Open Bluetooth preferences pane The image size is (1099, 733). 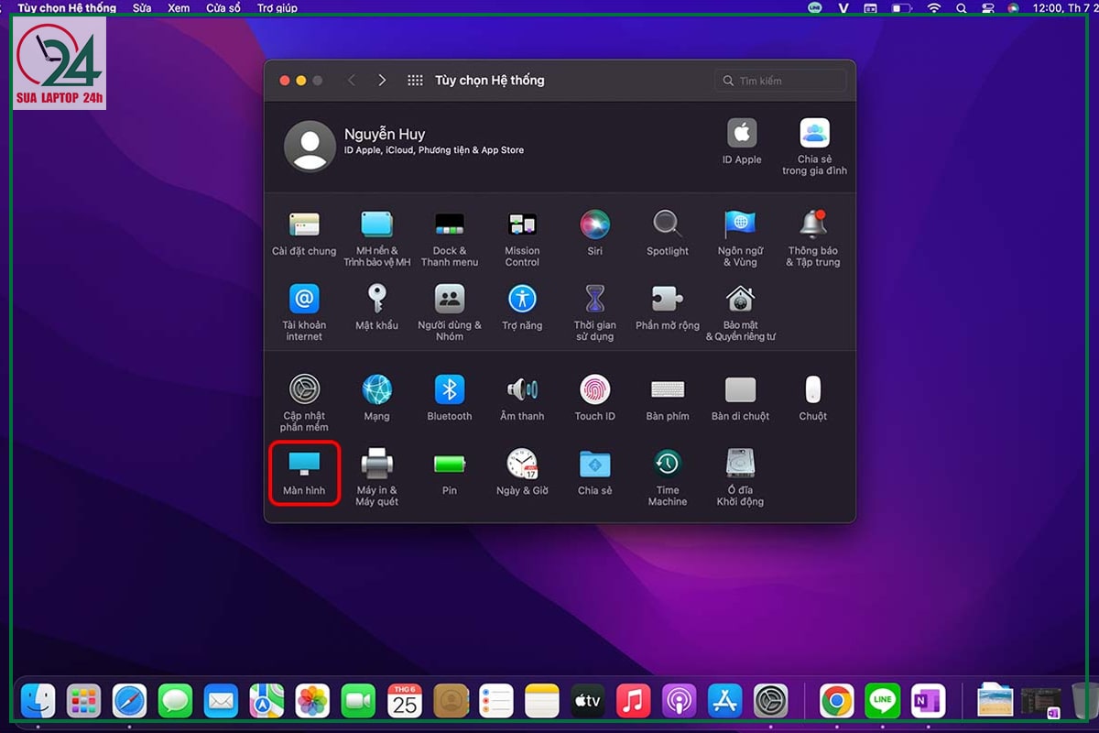click(449, 398)
